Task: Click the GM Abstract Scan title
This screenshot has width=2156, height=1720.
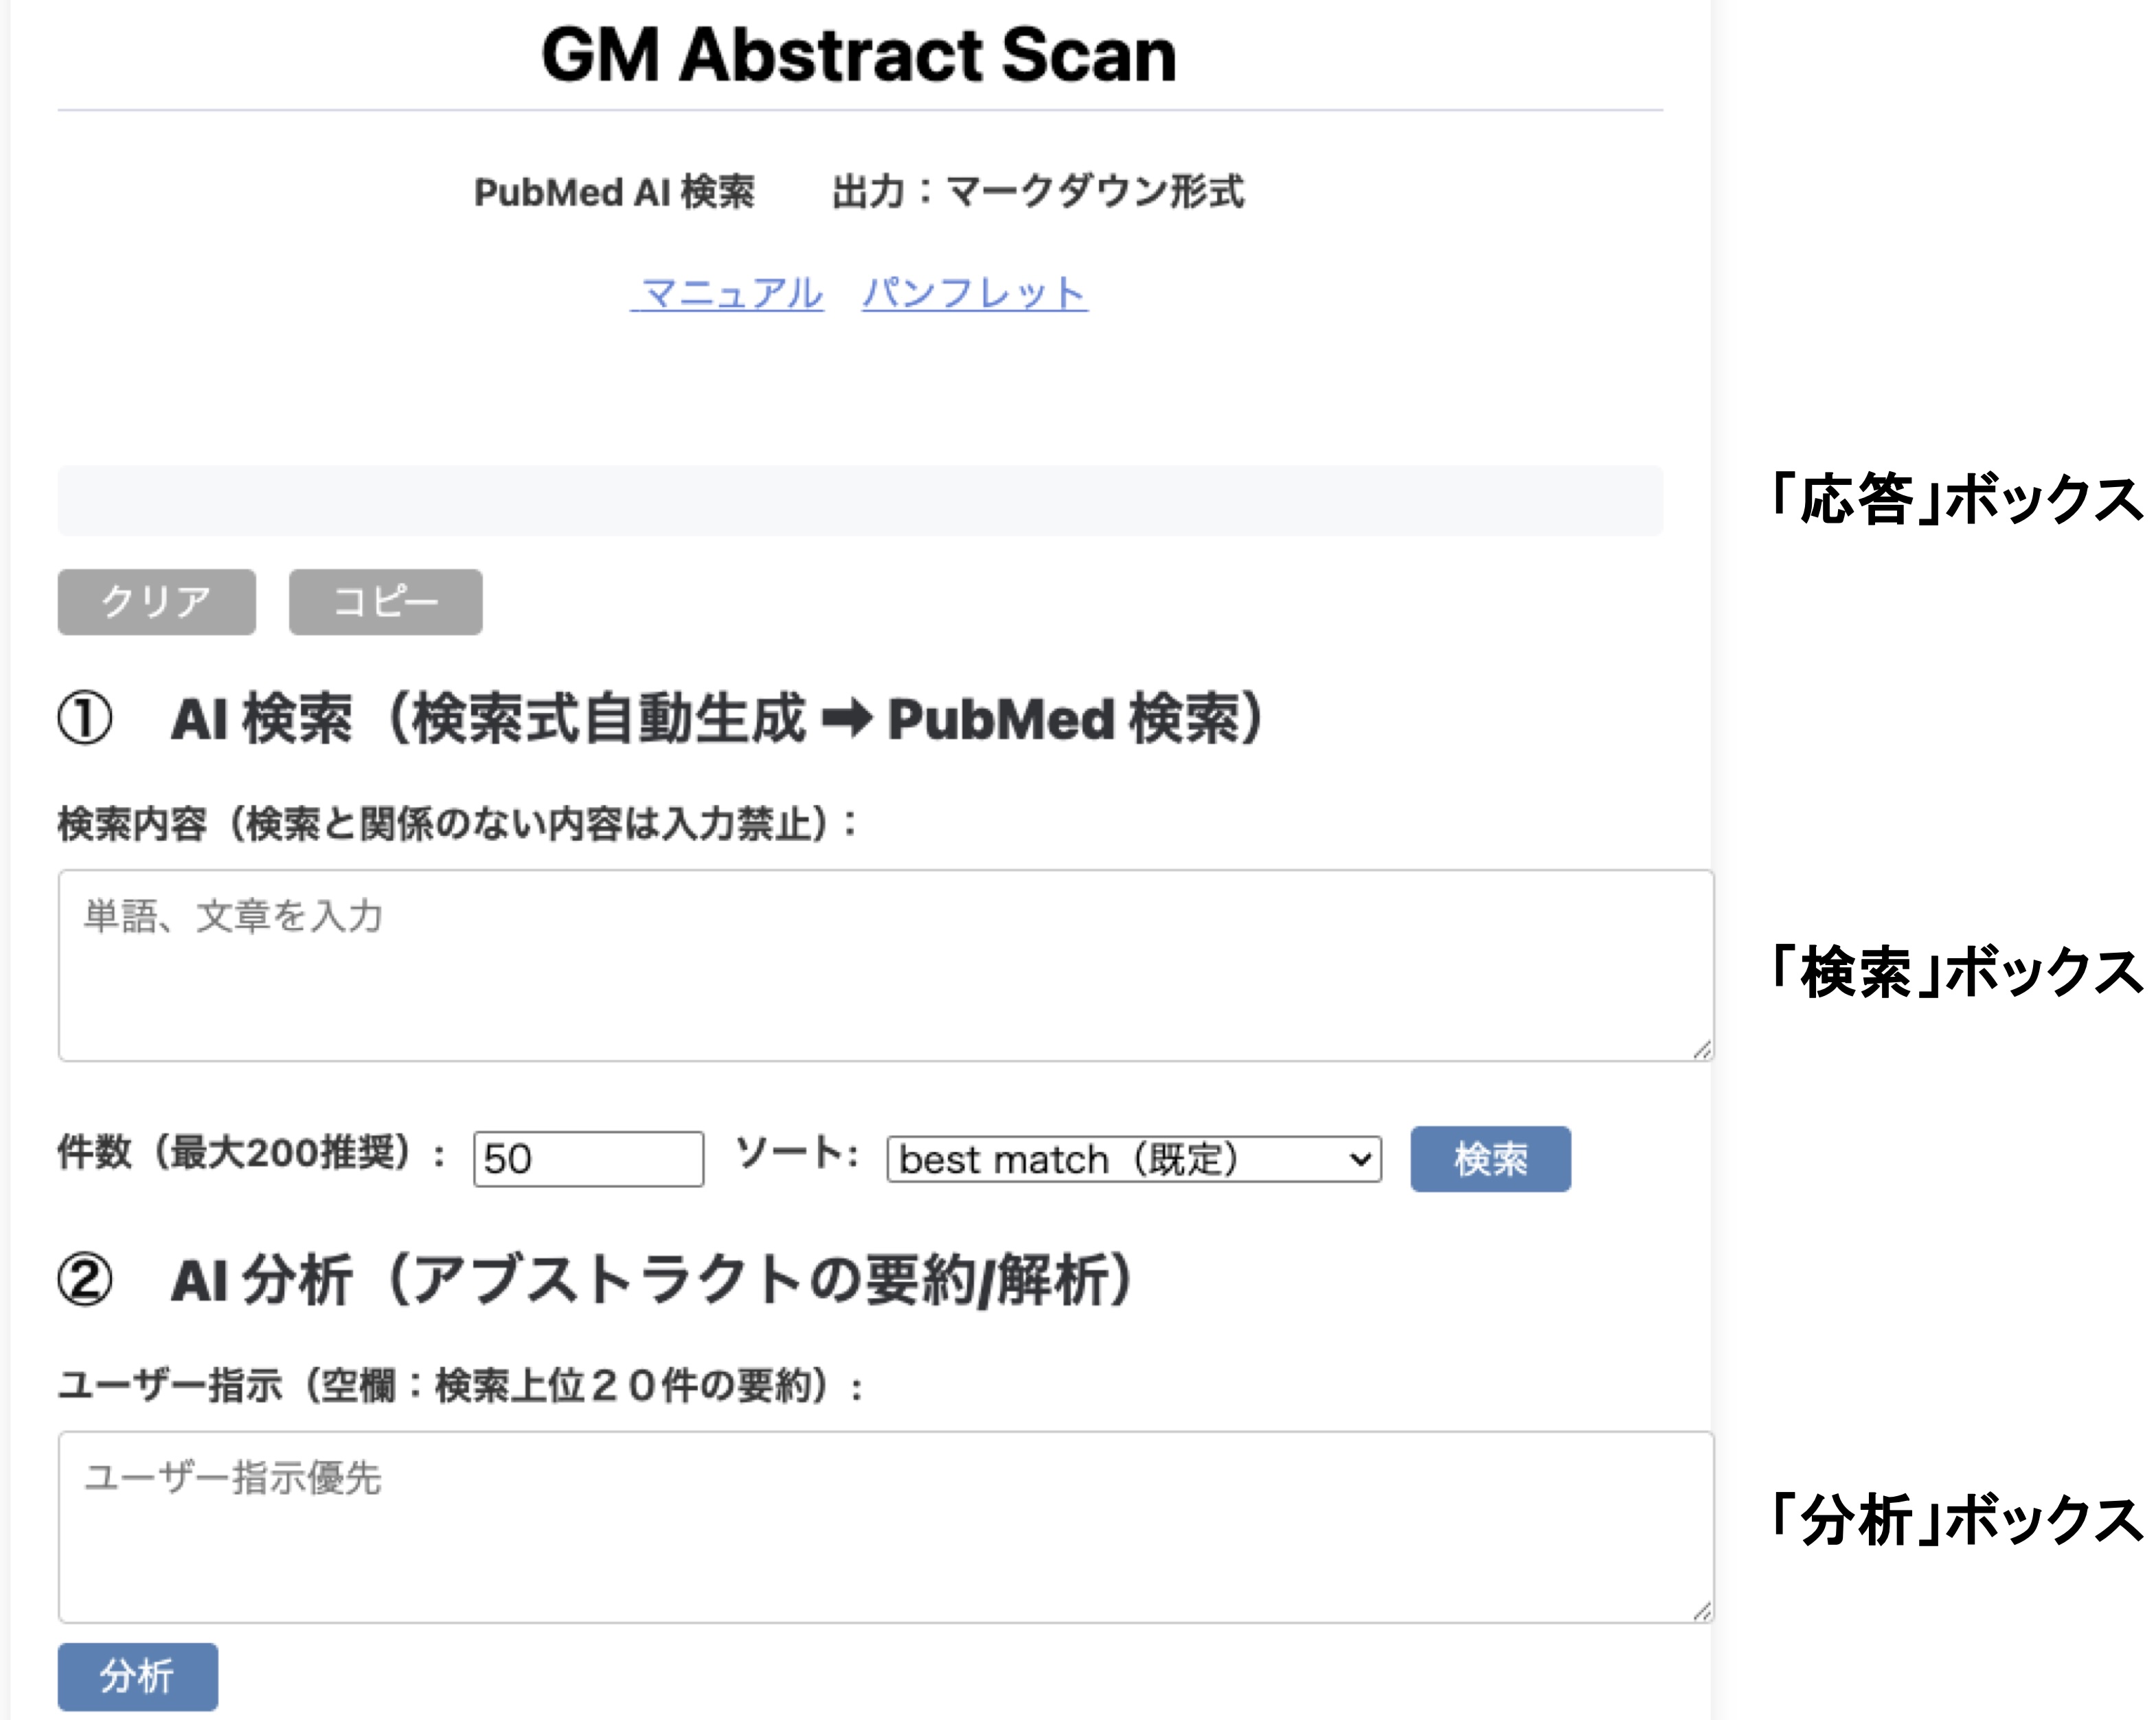Action: point(859,55)
